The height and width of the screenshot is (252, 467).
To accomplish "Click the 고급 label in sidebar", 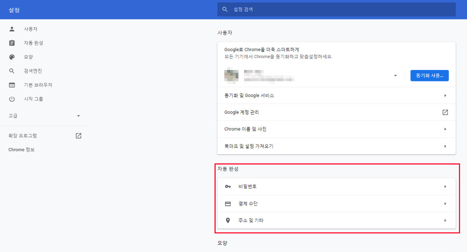I will click(x=13, y=116).
